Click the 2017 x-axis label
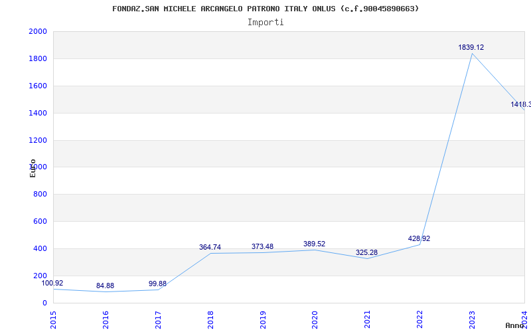The width and height of the screenshot is (531, 332). (158, 319)
